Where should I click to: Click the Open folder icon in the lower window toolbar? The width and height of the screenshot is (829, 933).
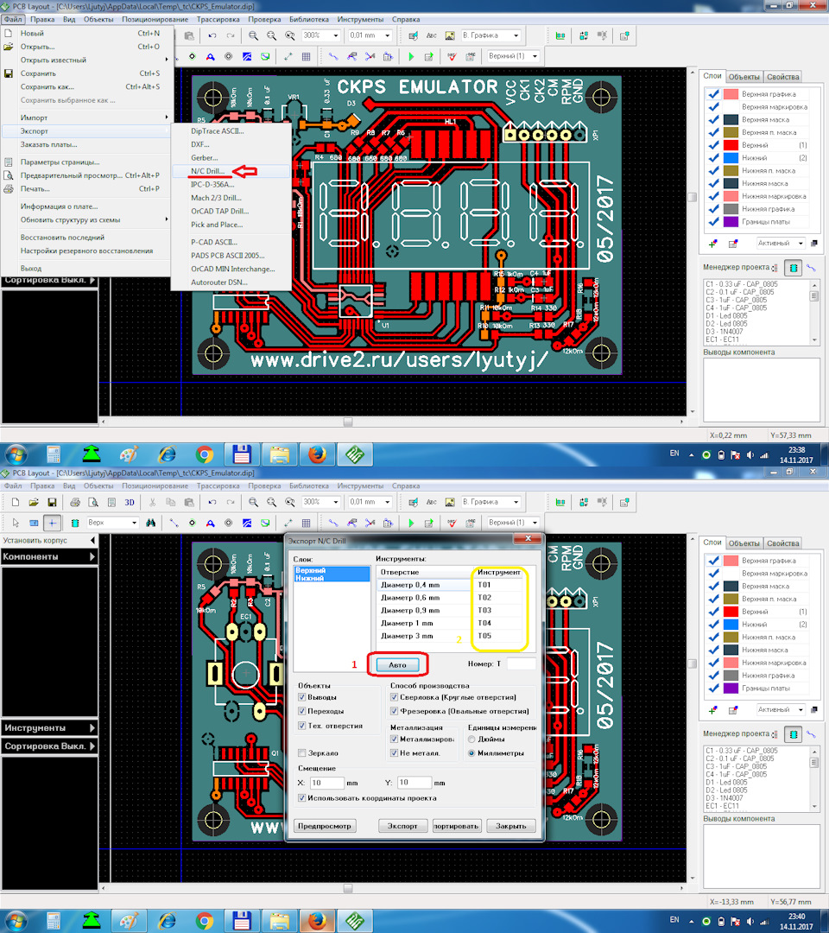34,502
